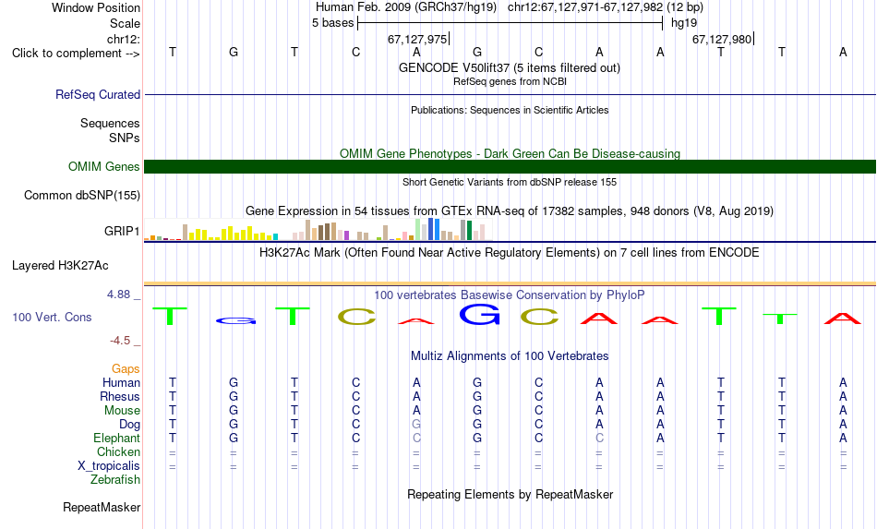Click the Zebrafish alignment row label
The image size is (877, 529).
[115, 479]
